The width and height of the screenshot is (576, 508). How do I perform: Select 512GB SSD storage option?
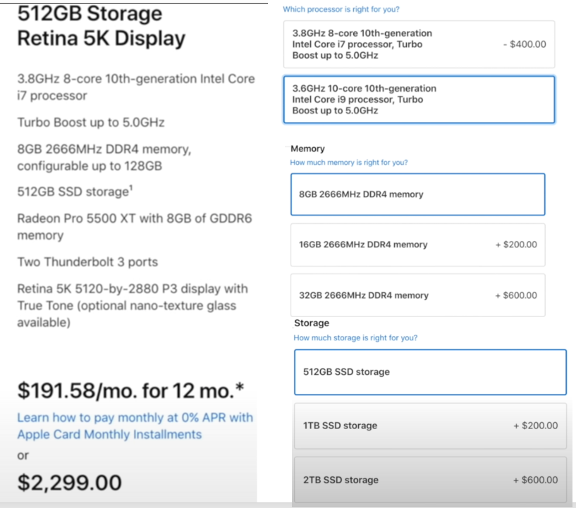[430, 372]
